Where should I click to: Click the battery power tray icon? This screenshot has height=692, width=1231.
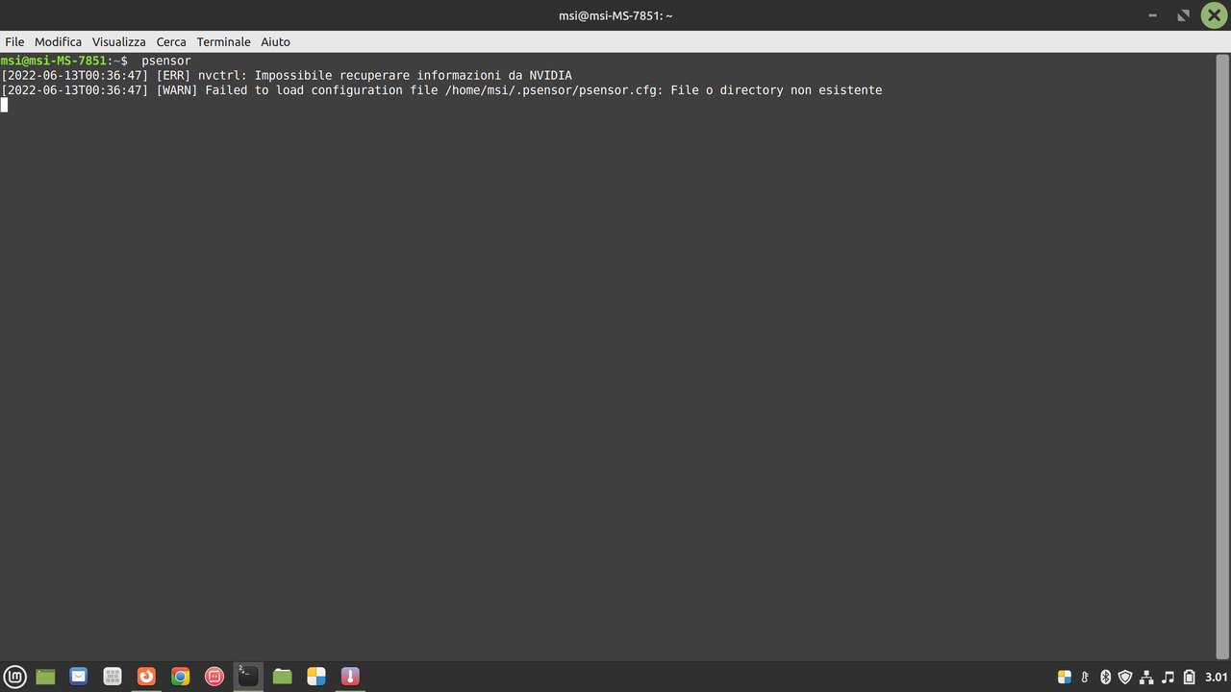pyautogui.click(x=1189, y=677)
